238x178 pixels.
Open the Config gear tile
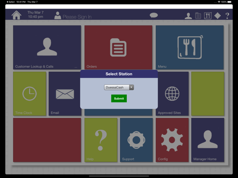tap(172, 140)
